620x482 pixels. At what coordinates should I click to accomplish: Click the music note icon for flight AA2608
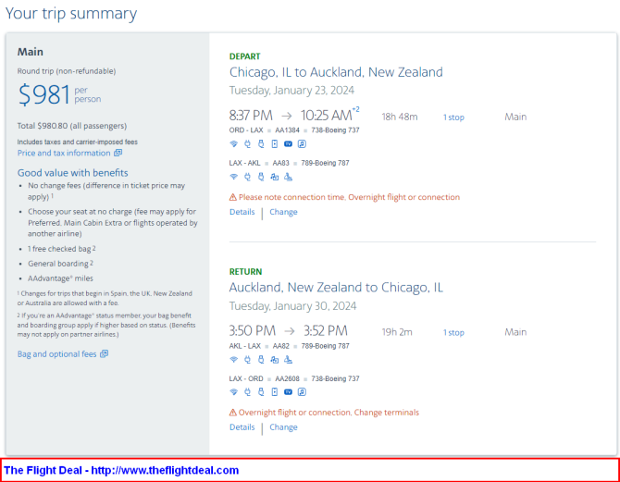pos(302,392)
